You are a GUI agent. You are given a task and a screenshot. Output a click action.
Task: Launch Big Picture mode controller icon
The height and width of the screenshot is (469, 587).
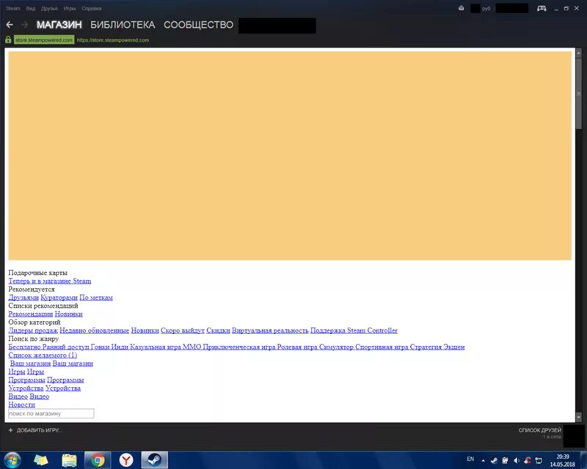(x=542, y=8)
